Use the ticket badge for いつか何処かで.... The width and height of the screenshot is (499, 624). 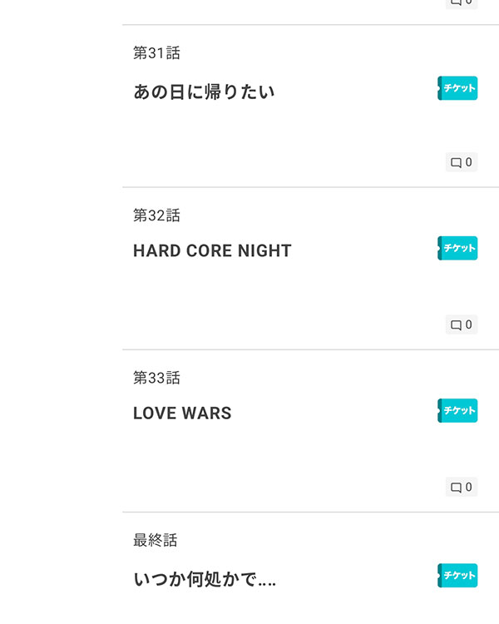pyautogui.click(x=457, y=576)
